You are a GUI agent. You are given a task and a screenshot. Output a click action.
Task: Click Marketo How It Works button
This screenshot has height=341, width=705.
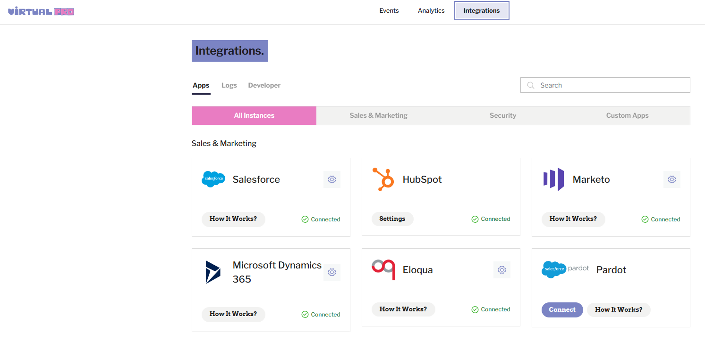573,219
